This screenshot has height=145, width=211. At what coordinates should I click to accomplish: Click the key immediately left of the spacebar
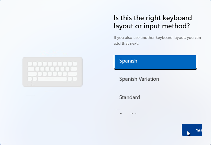pyautogui.click(x=35, y=79)
